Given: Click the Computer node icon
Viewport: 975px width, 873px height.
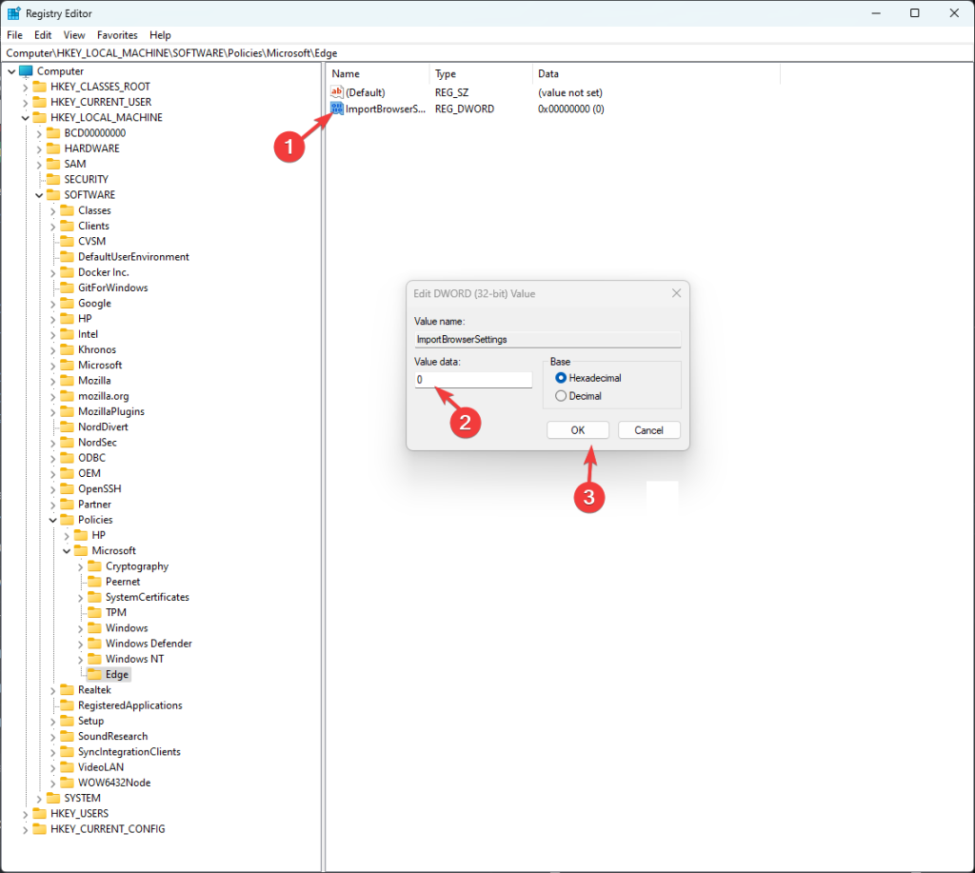Looking at the screenshot, I should pyautogui.click(x=26, y=70).
